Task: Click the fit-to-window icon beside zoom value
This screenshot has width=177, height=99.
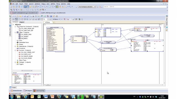Action: pyautogui.click(x=42, y=19)
